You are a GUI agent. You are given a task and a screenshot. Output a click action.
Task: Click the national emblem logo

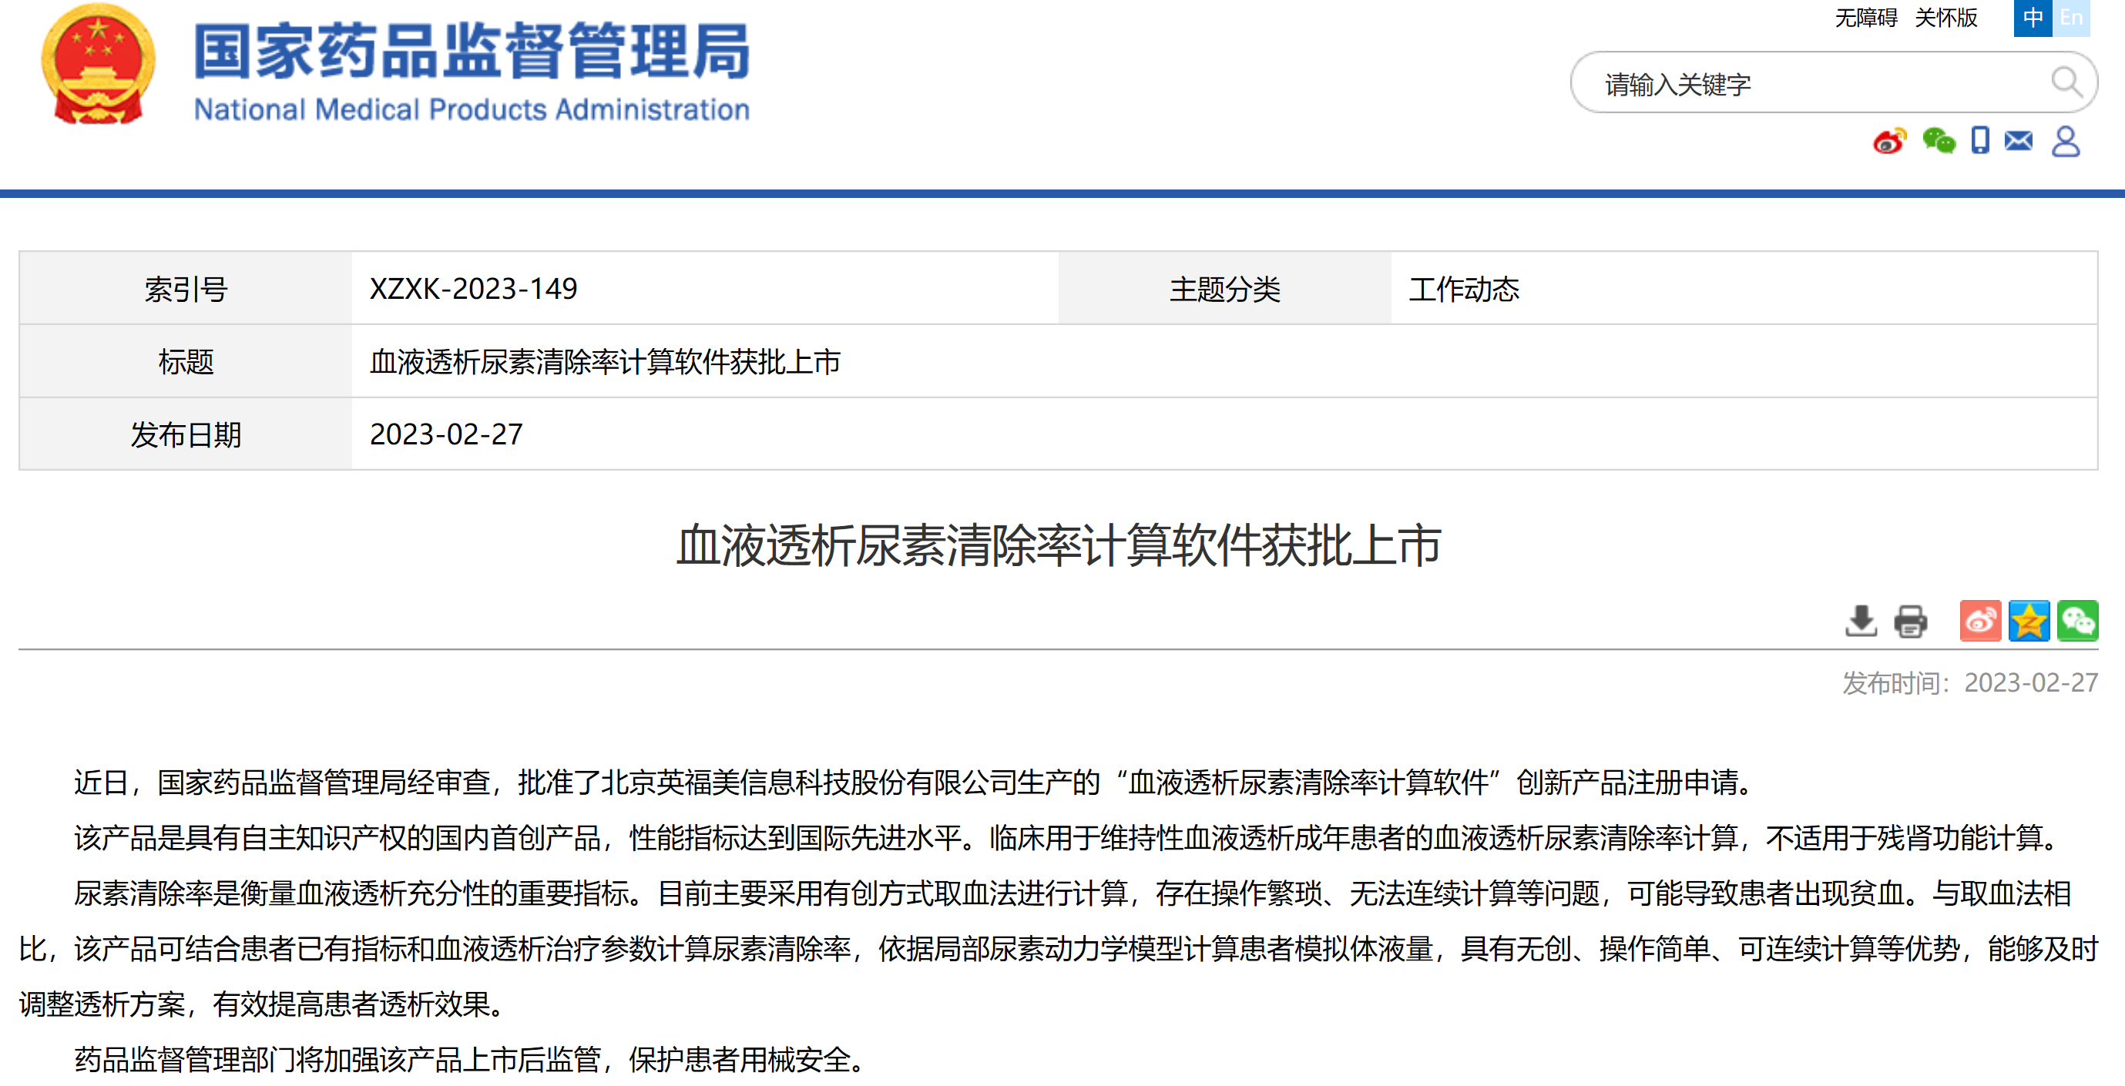98,65
